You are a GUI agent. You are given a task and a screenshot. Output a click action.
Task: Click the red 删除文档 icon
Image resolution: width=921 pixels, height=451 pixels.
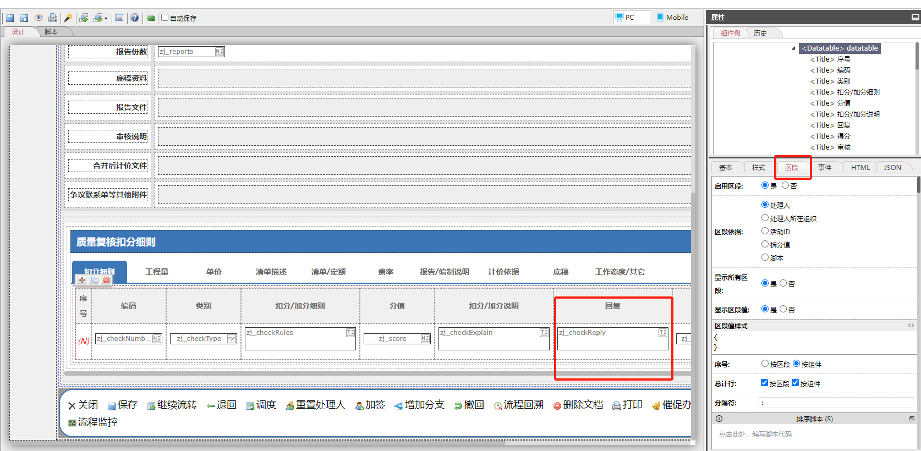click(x=557, y=406)
